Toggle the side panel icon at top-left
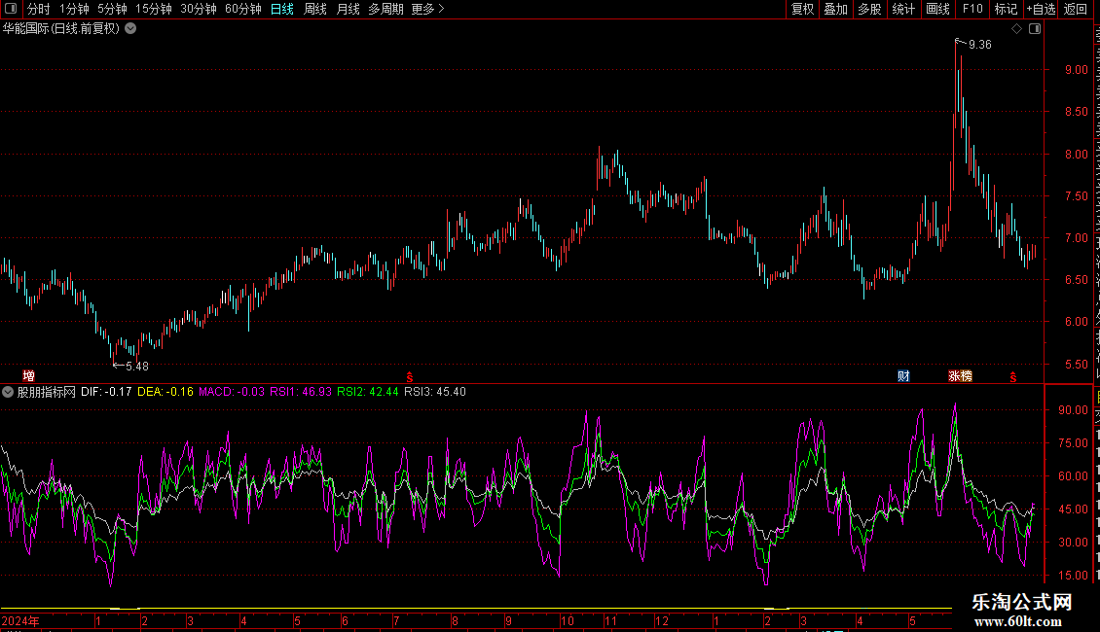The image size is (1100, 632). pyautogui.click(x=11, y=9)
